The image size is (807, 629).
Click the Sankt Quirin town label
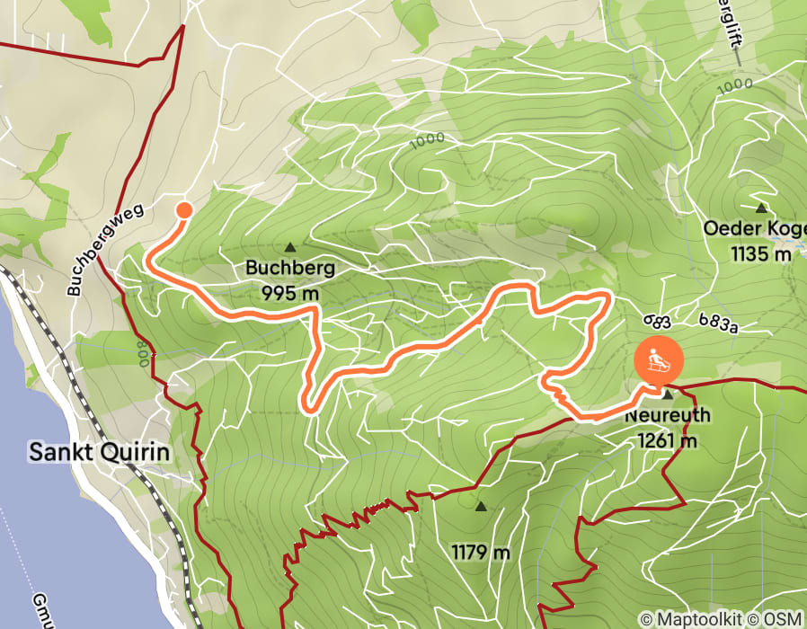click(99, 452)
